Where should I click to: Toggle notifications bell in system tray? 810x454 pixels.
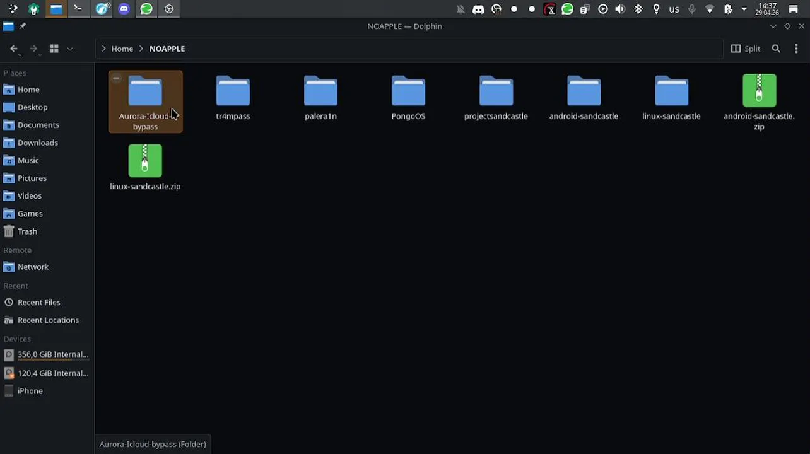click(x=461, y=9)
